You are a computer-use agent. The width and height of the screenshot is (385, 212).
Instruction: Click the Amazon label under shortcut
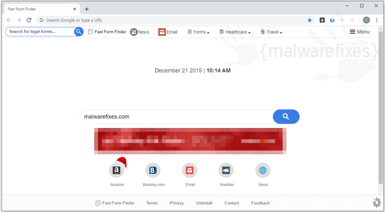pos(117,185)
